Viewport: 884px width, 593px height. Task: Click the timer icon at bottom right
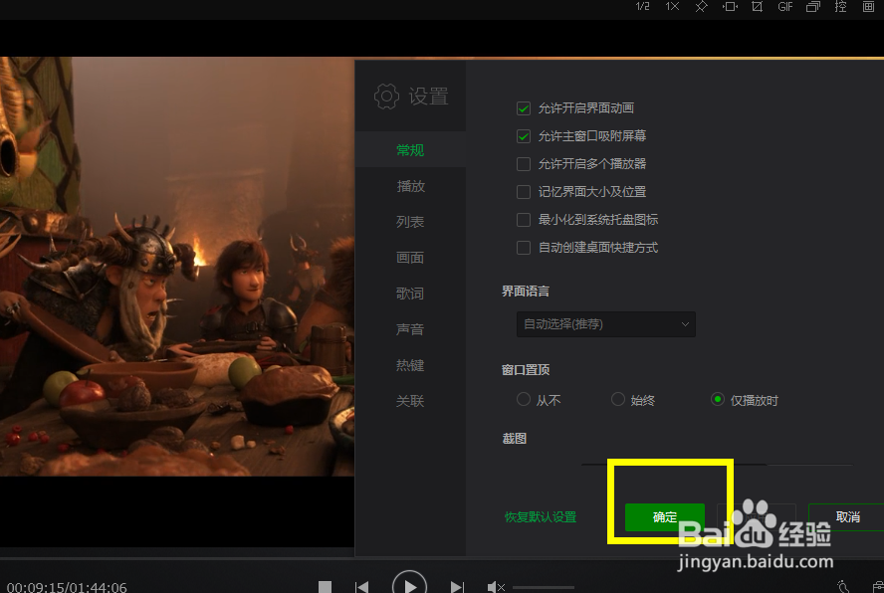[x=843, y=587]
